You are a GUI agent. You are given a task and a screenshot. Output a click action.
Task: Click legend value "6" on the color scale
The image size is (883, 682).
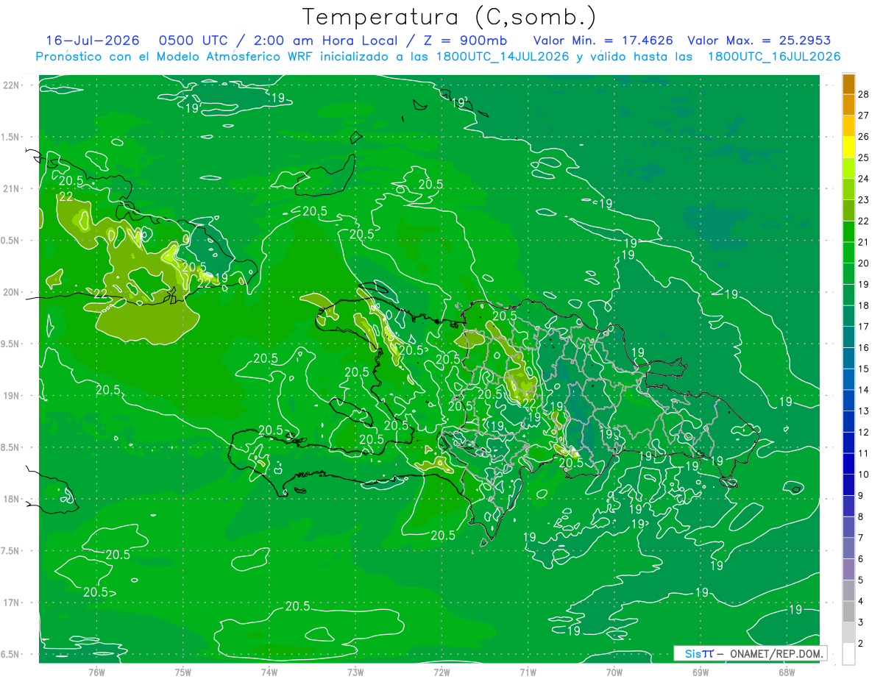tap(862, 559)
